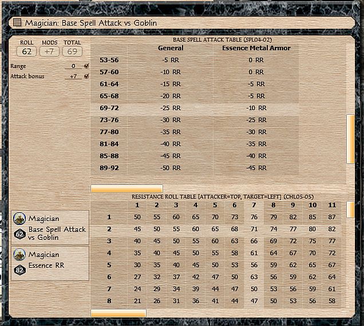
Task: Click the Magician token on the Essence RR entry
Action: point(19,255)
